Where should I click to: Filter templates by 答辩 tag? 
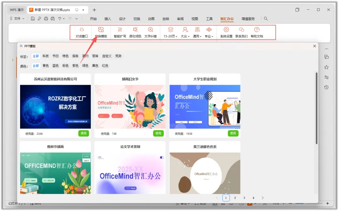95,56
